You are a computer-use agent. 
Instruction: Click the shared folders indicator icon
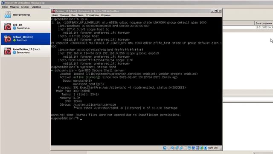185,148
